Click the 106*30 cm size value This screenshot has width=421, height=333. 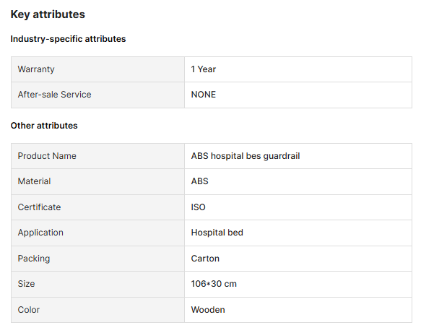[x=214, y=284]
